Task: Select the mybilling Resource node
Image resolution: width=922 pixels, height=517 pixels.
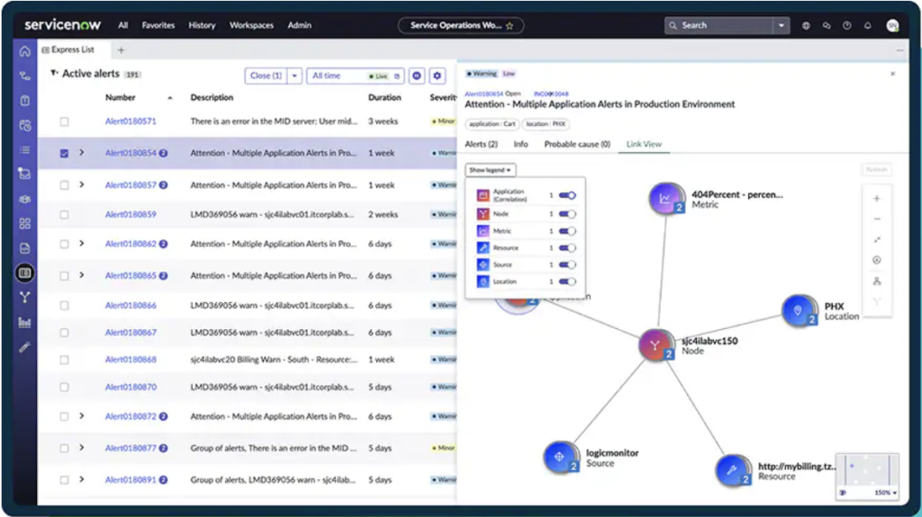Action: coord(733,470)
